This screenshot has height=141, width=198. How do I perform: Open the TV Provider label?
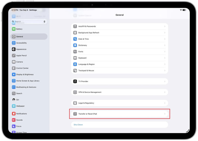[x=83, y=81]
